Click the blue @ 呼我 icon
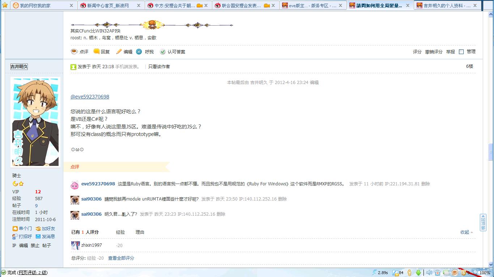The image size is (494, 277). click(x=139, y=52)
